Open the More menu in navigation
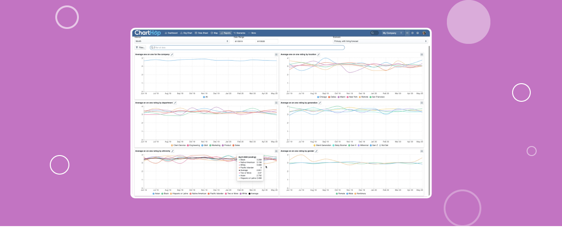 pyautogui.click(x=252, y=33)
